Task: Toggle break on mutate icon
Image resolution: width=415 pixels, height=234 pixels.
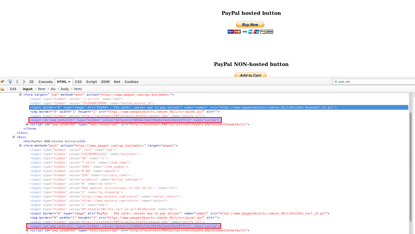Action: pos(2,89)
